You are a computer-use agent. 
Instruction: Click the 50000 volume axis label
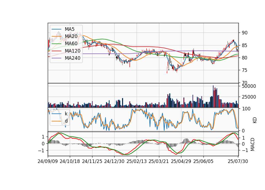[x=249, y=86]
